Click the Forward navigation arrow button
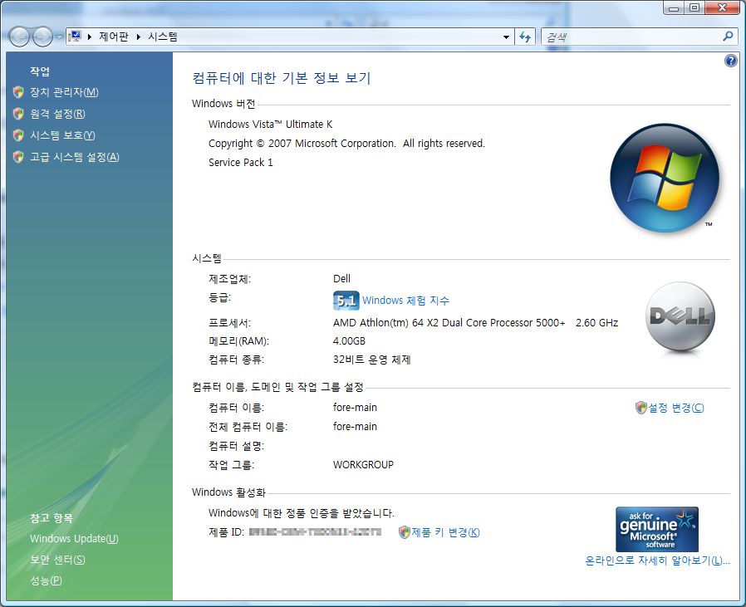 42,37
